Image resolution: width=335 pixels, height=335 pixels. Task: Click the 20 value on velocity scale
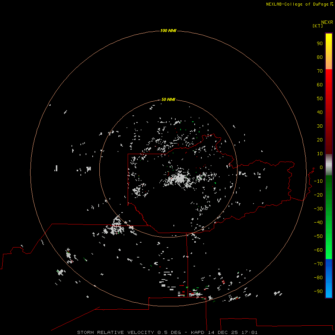[320, 140]
